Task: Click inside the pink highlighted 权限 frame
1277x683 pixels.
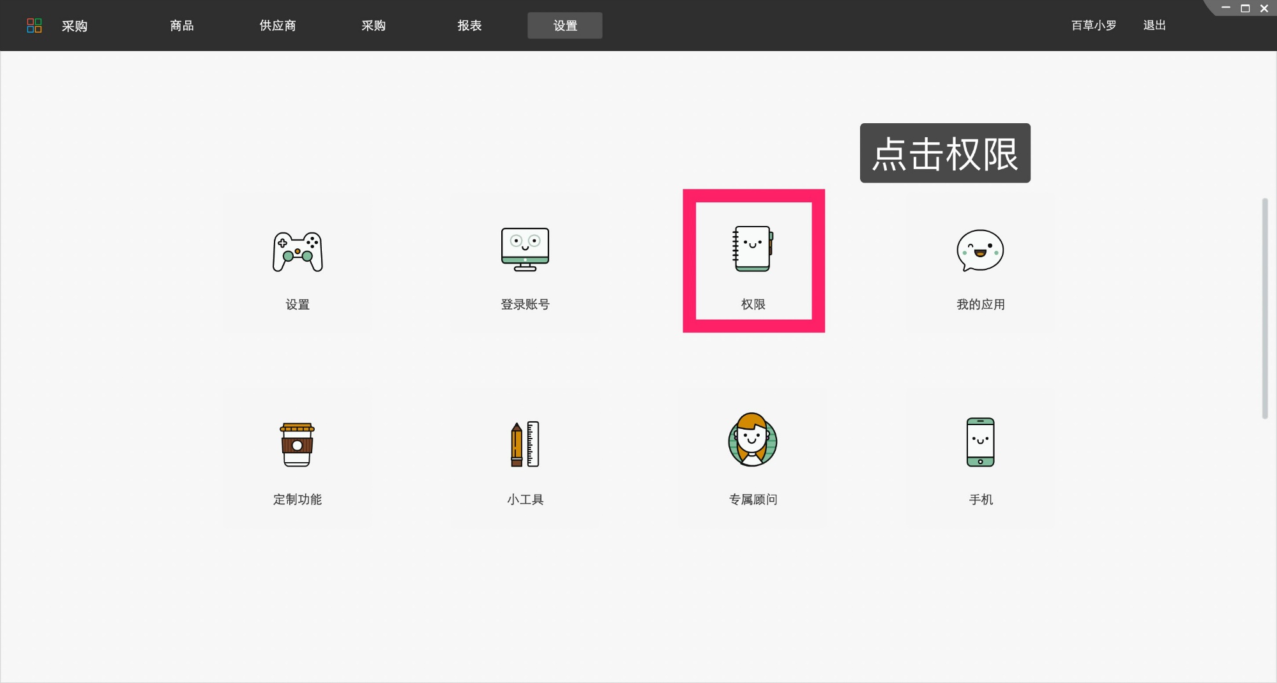Action: coord(753,260)
